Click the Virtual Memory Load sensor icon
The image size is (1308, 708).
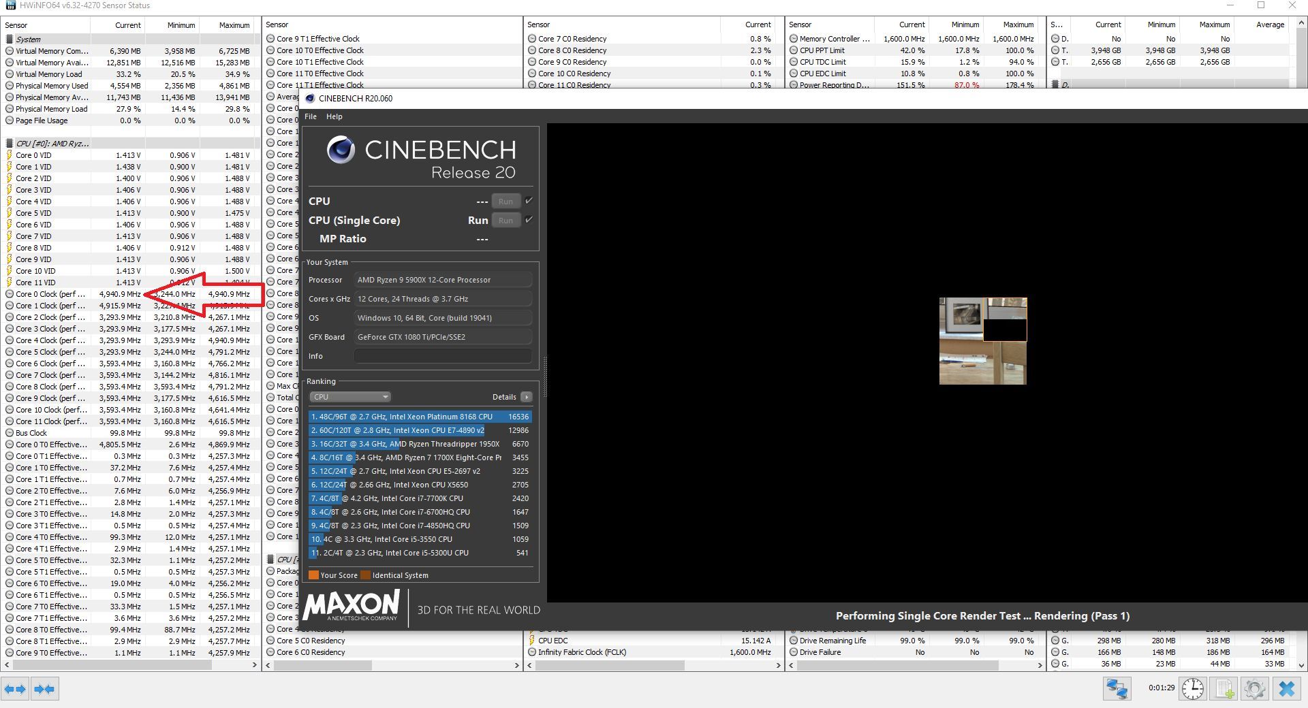pos(10,74)
